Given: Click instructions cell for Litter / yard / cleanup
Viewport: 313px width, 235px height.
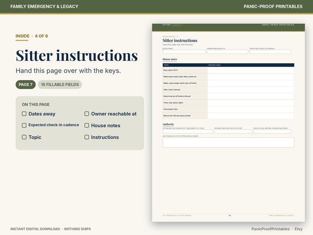Looking at the screenshot, I should [x=251, y=90].
